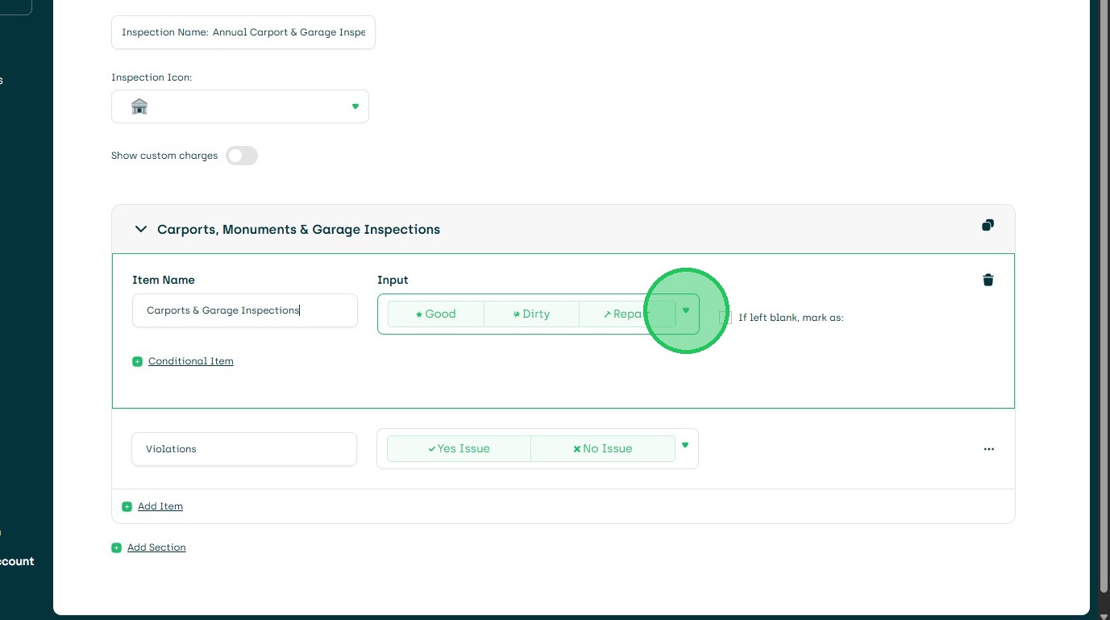Open the Yes Issue/No Issue input dropdown arrow
The height and width of the screenshot is (620, 1110).
[685, 445]
